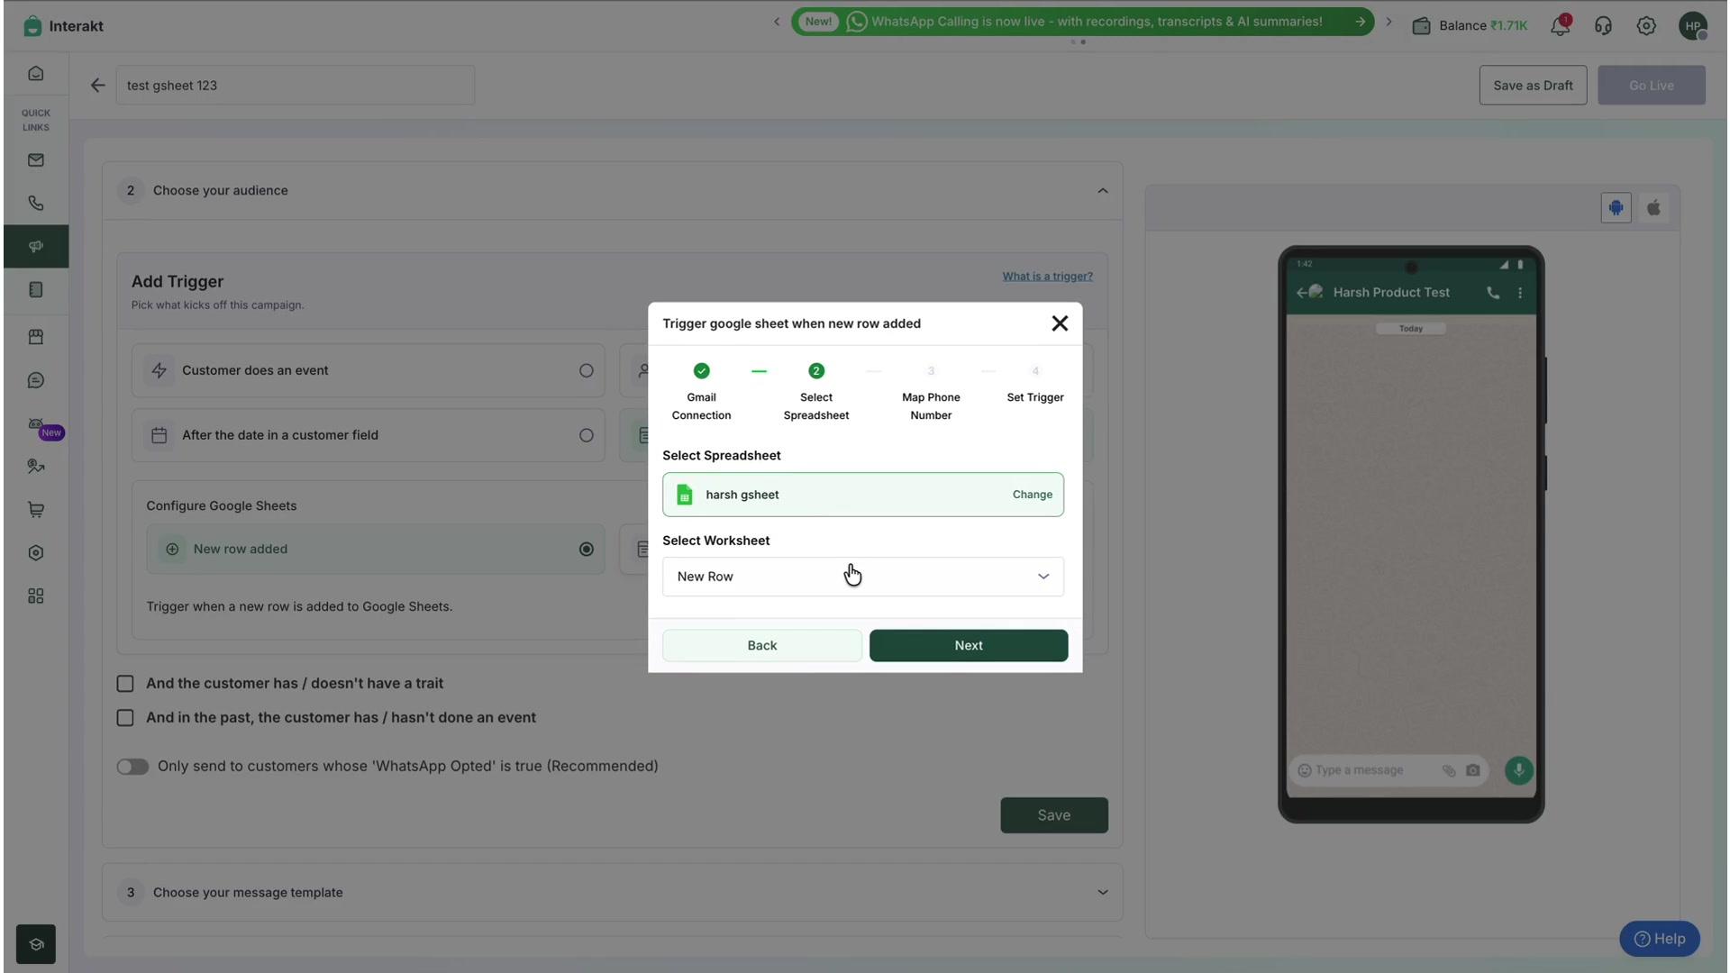Viewport: 1730px width, 973px height.
Task: Click the Next button in dialog
Action: point(969,646)
